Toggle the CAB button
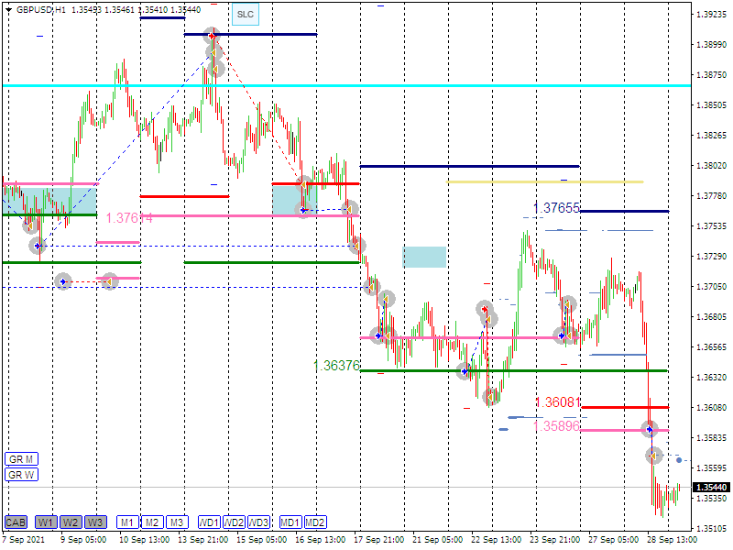This screenshot has height=550, width=733. (x=16, y=522)
